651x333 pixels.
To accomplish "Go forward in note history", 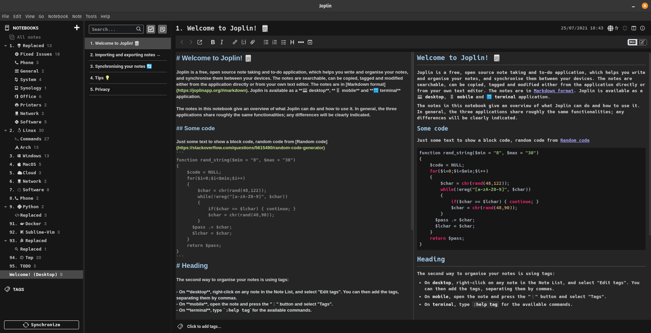I will [x=191, y=42].
